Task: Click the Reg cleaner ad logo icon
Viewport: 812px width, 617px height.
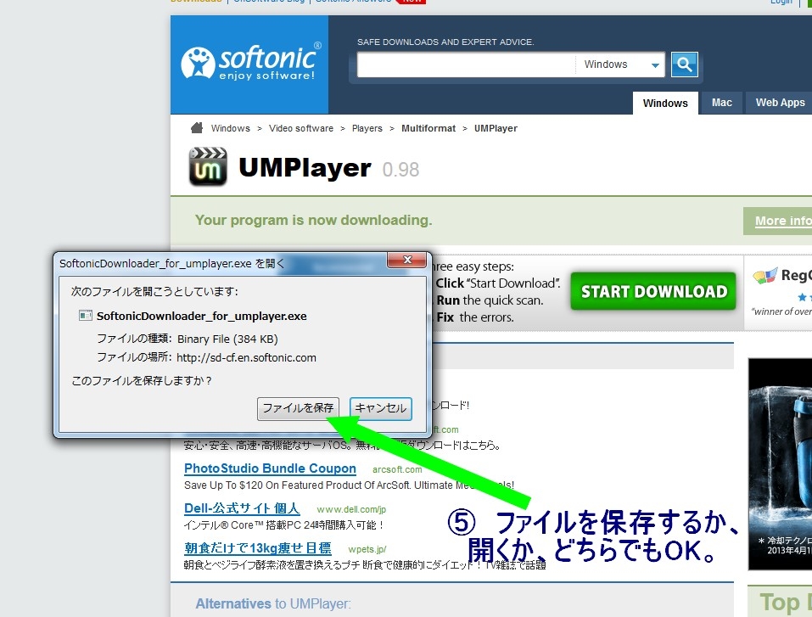Action: 764,276
